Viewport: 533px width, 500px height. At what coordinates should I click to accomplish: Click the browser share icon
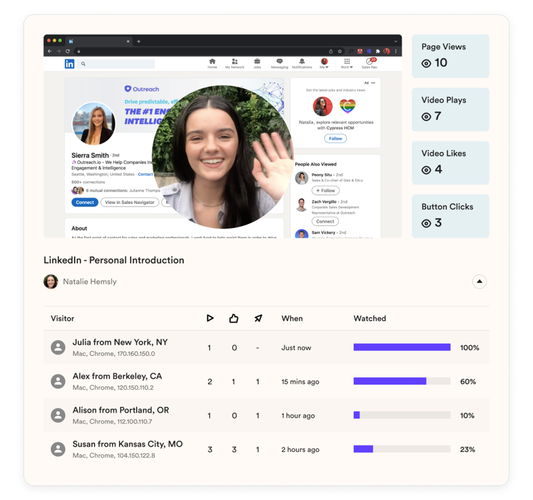point(330,51)
